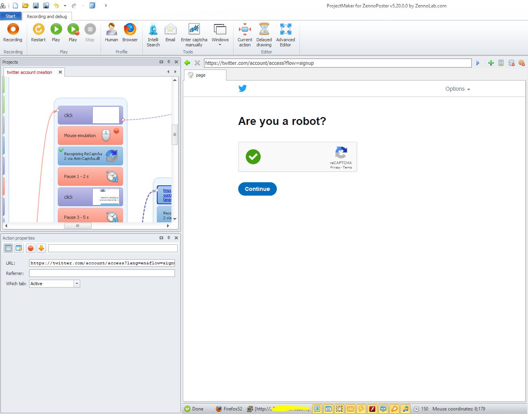Open Current action editor
Screen dimensions: 528x414
click(x=245, y=35)
